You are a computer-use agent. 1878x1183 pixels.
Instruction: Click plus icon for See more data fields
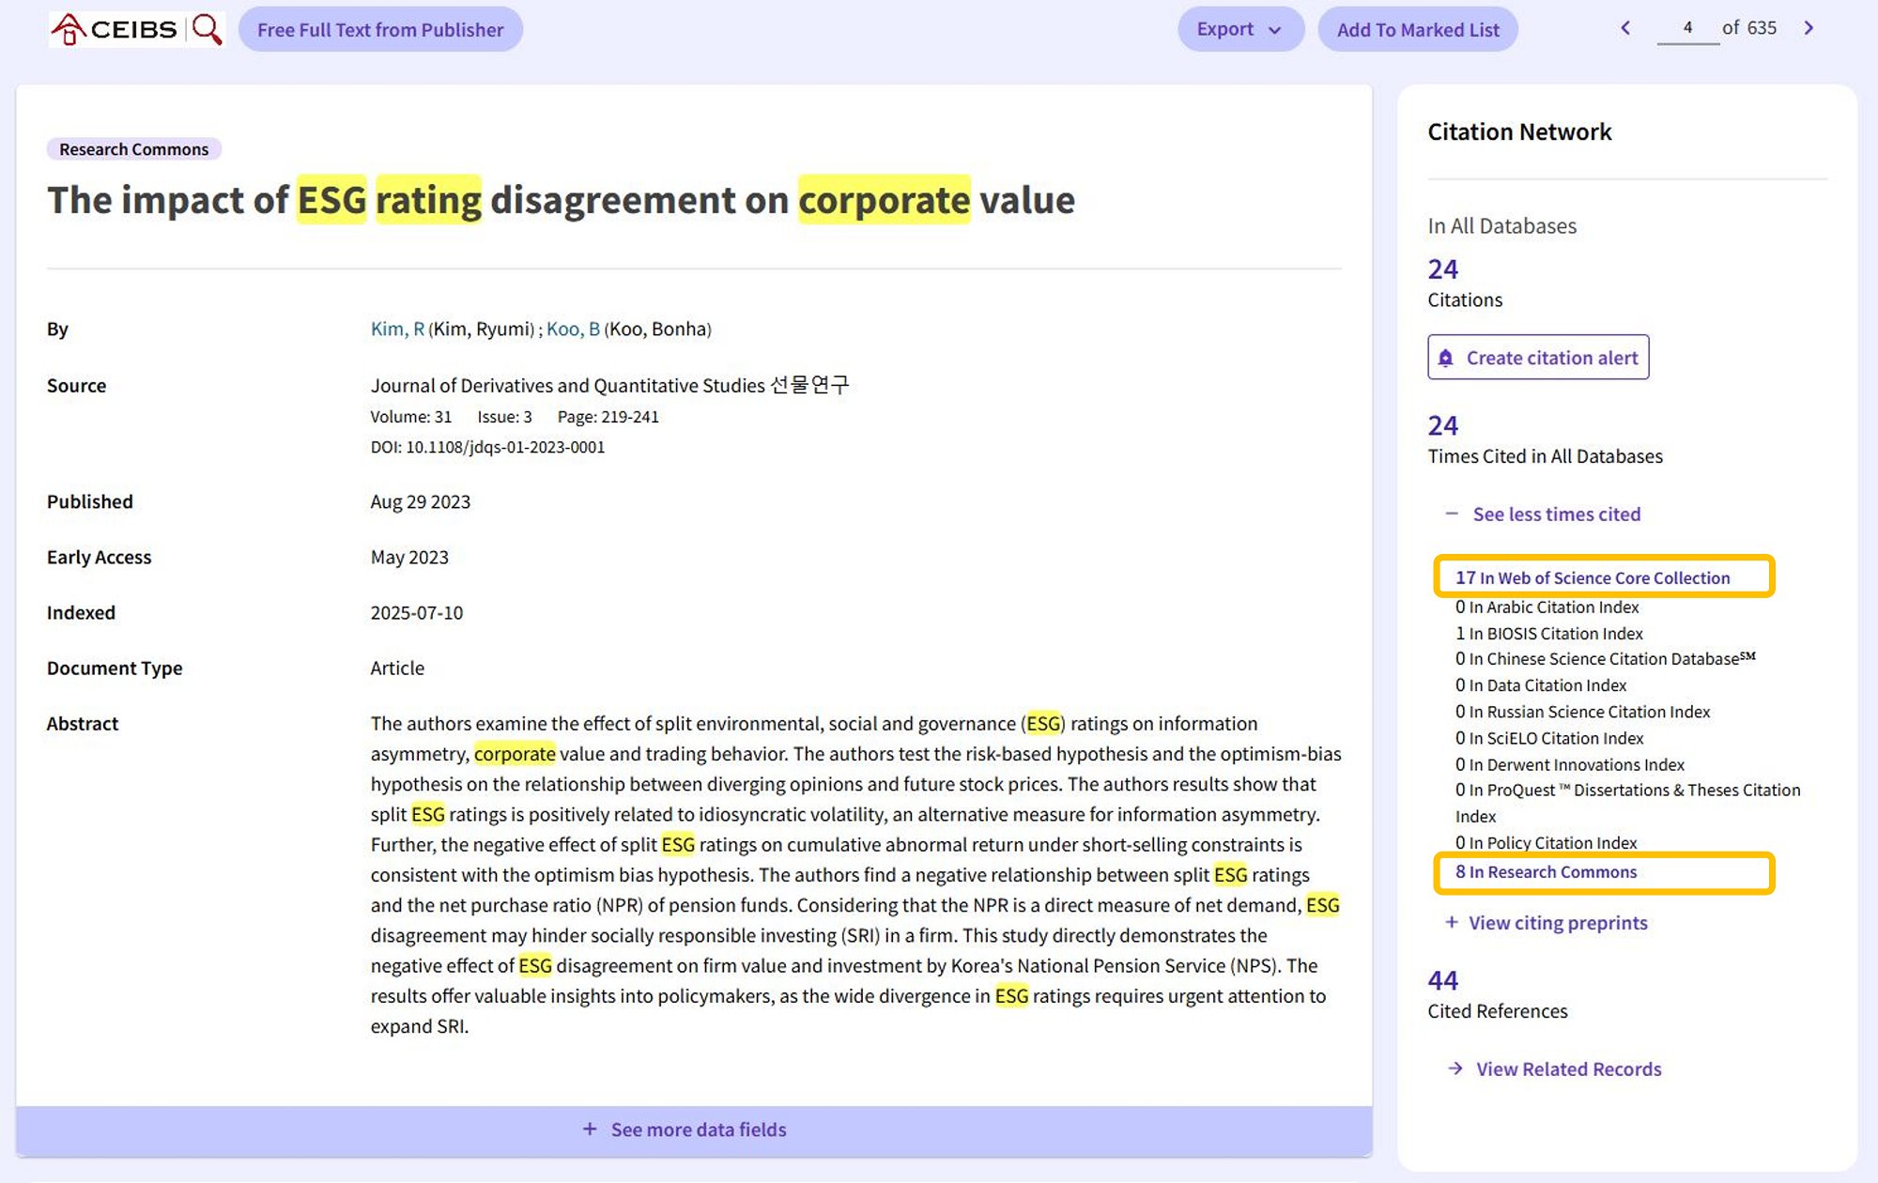[590, 1129]
